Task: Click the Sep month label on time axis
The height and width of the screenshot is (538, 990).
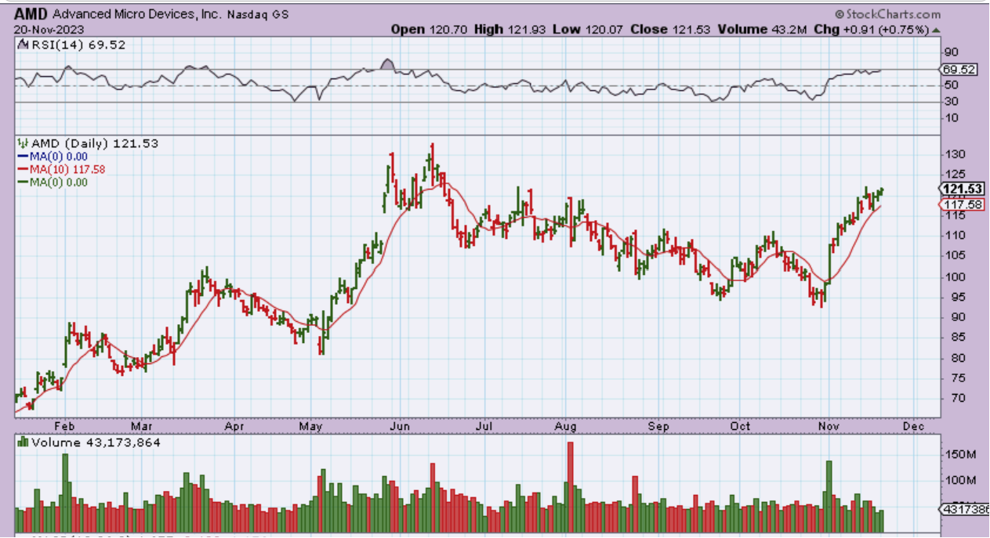Action: coord(660,427)
